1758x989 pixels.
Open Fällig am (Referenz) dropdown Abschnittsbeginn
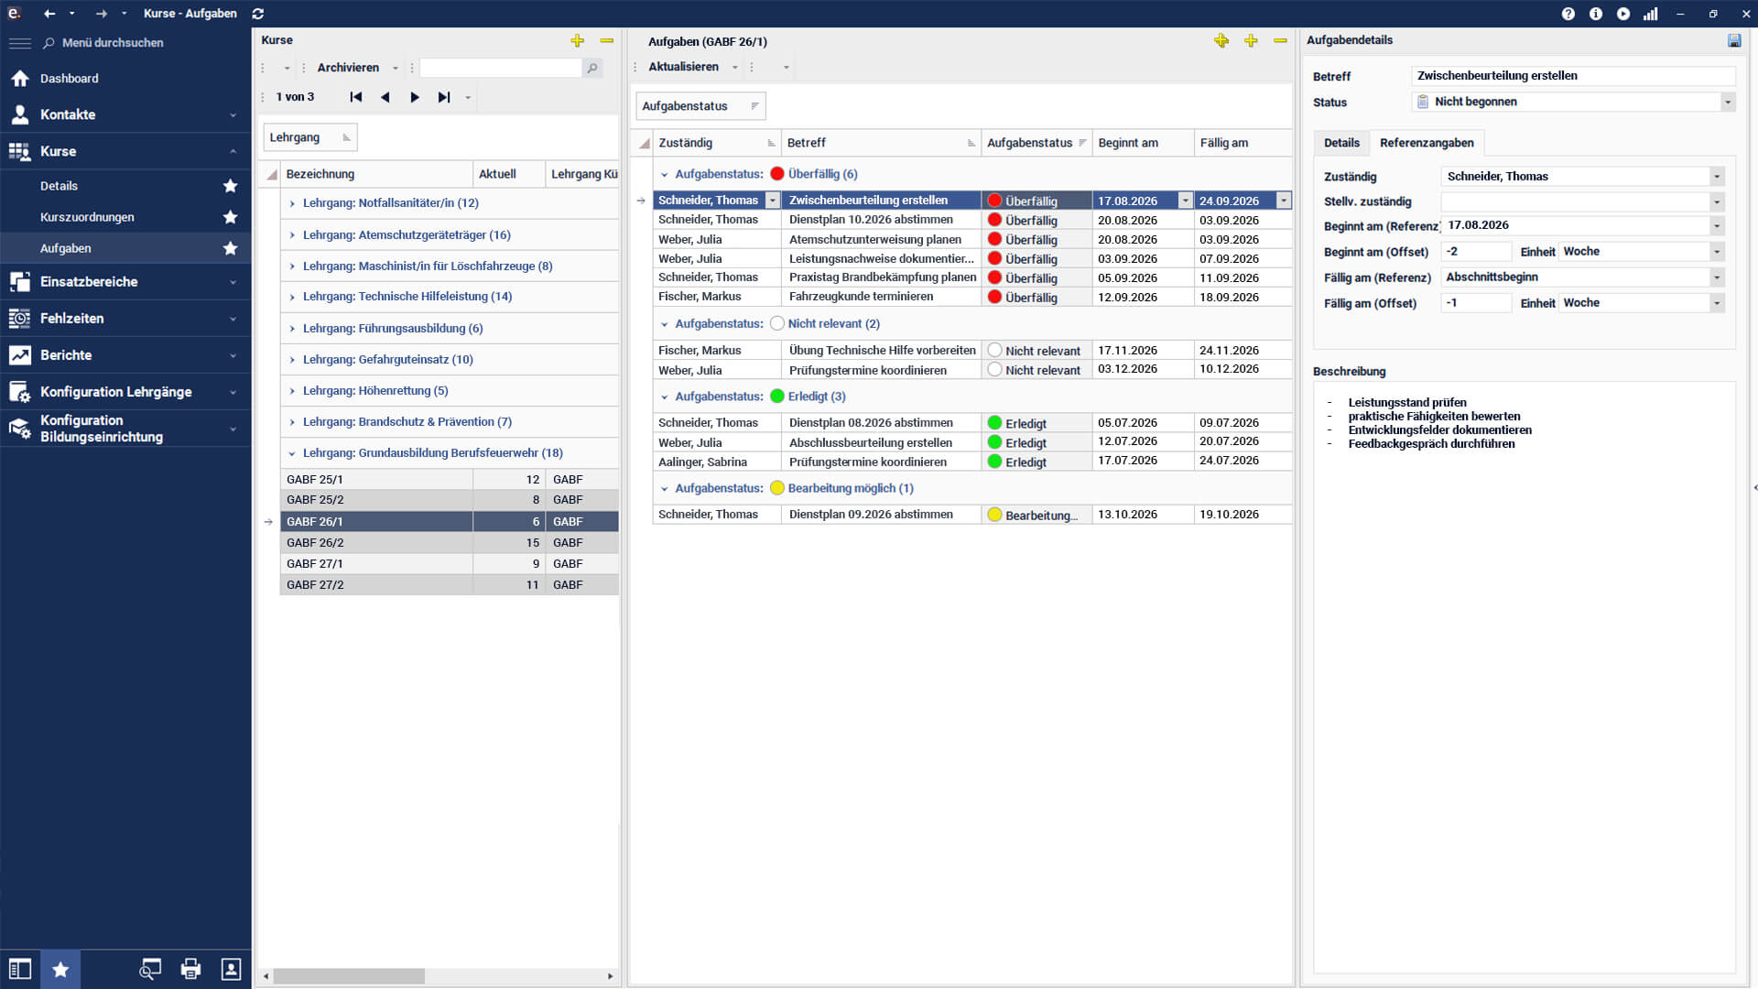[1717, 277]
